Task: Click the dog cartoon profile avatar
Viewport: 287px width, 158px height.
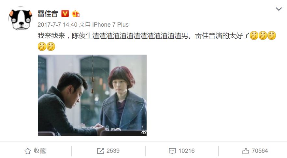Action: [x=21, y=19]
